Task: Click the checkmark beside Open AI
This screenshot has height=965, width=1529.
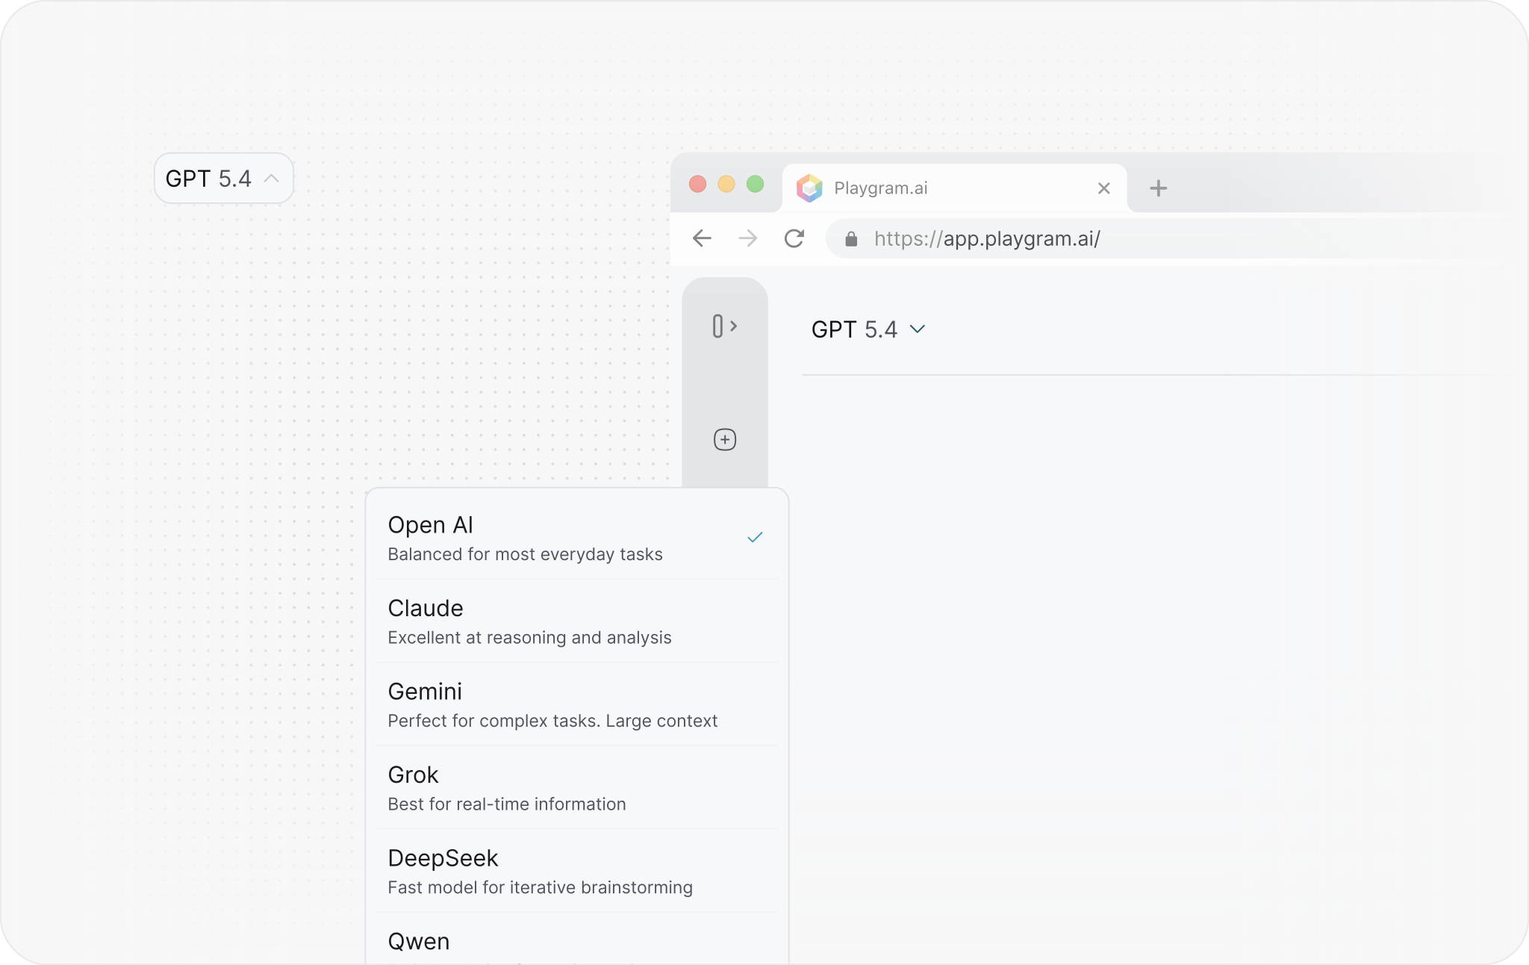Action: click(755, 537)
